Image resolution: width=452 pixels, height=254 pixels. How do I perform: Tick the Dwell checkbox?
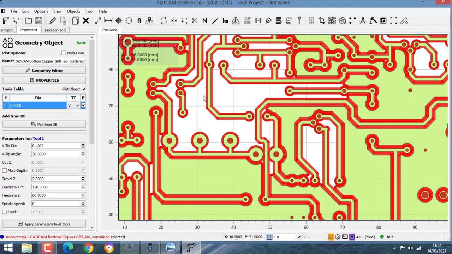pos(5,212)
